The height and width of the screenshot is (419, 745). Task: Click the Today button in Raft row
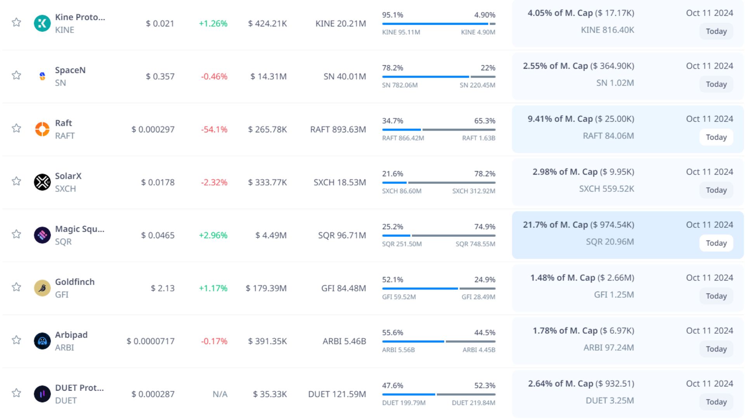716,137
